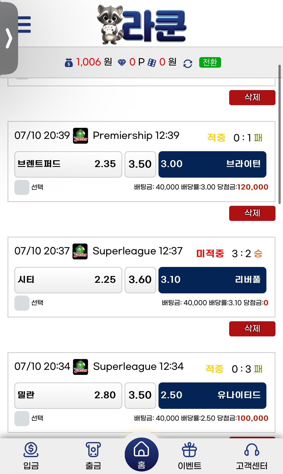Open the 고객센터 support tab

[x=252, y=456]
